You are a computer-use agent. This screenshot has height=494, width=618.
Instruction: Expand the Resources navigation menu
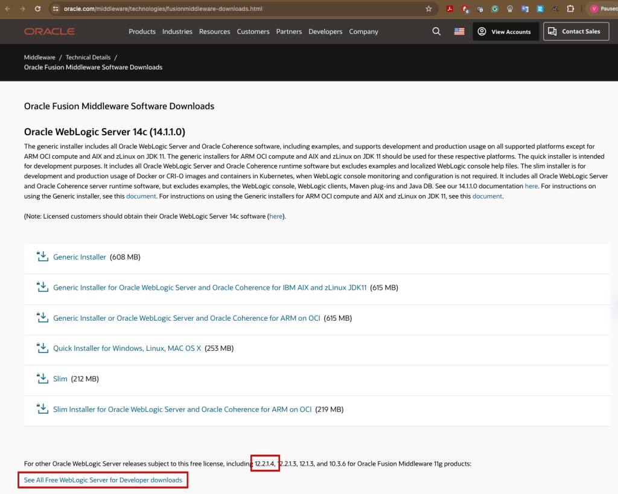click(x=214, y=31)
